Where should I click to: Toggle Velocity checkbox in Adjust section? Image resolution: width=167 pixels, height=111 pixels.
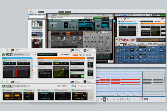click(55, 61)
